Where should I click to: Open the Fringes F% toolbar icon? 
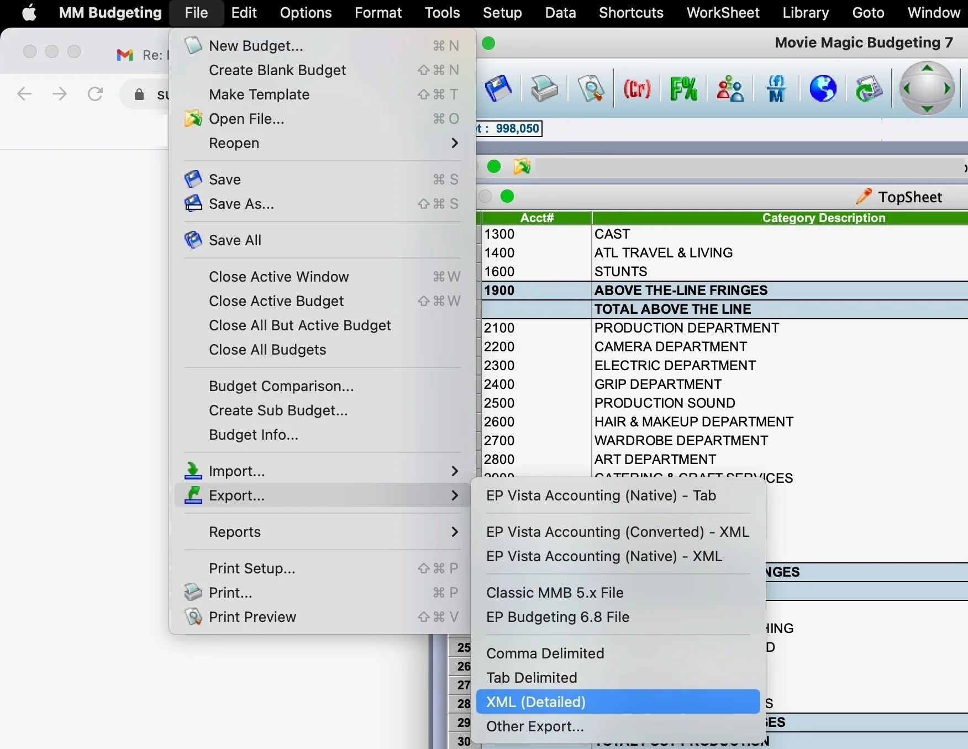click(683, 88)
